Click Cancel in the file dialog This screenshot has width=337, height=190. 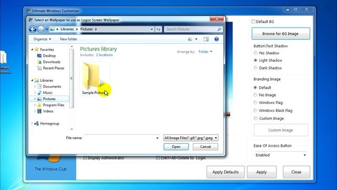[205, 147]
